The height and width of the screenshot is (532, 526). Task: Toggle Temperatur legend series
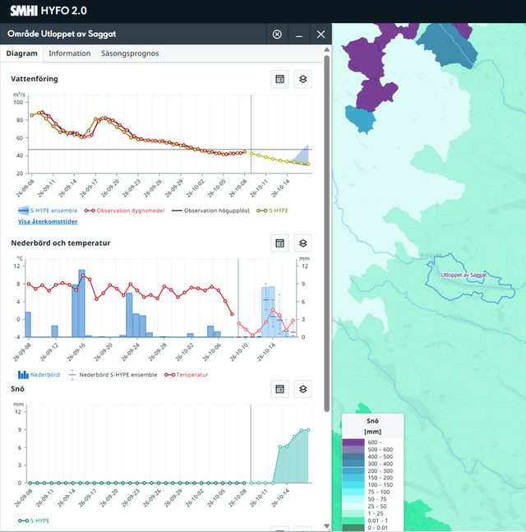pyautogui.click(x=187, y=375)
